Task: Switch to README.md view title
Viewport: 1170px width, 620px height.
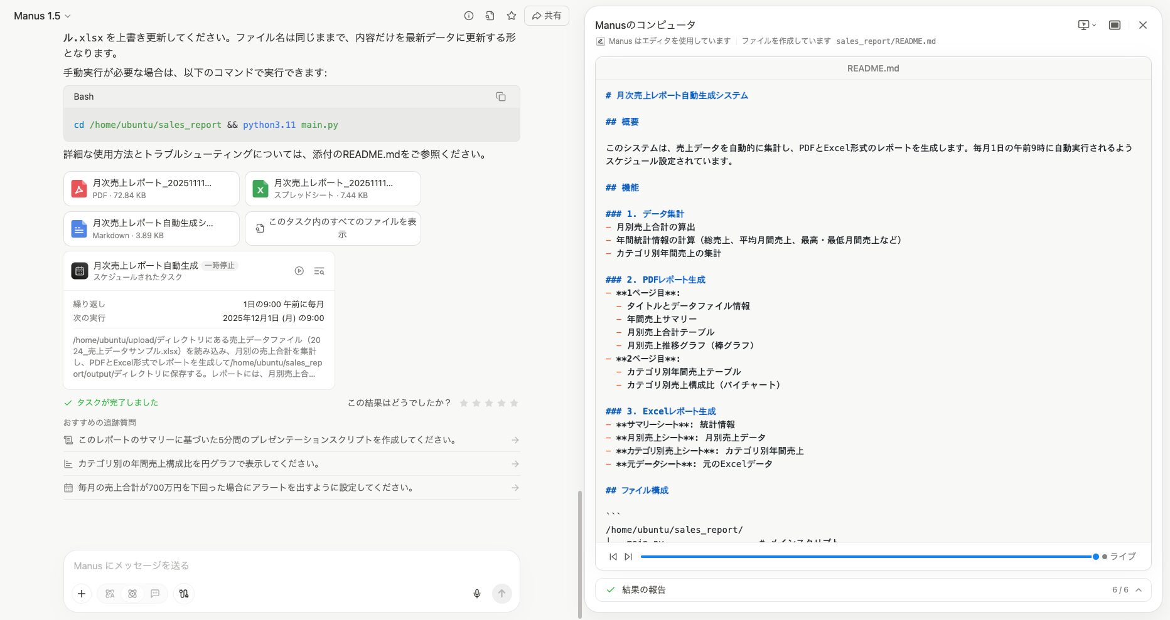Action: [872, 68]
